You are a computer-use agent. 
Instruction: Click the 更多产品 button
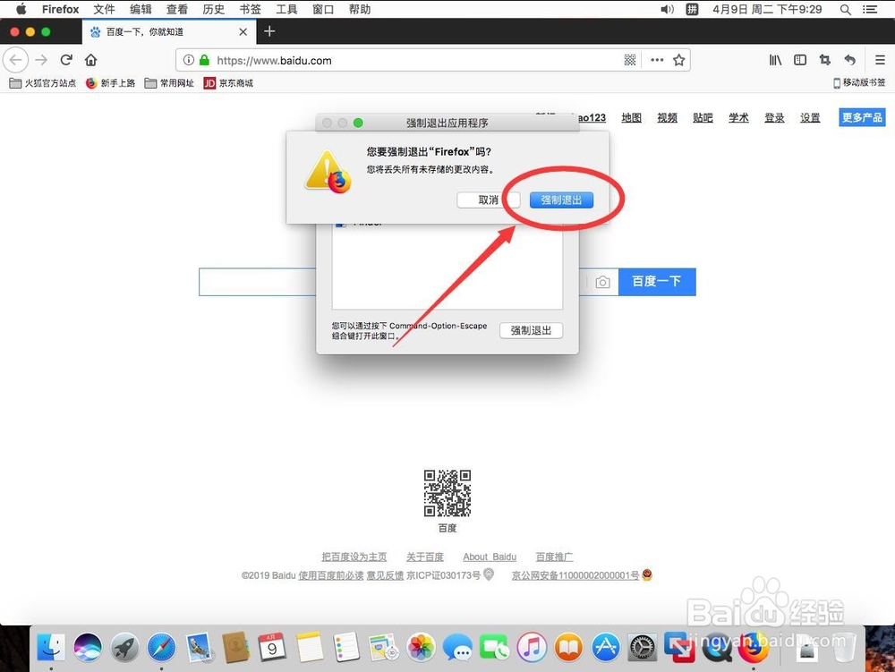tap(862, 117)
